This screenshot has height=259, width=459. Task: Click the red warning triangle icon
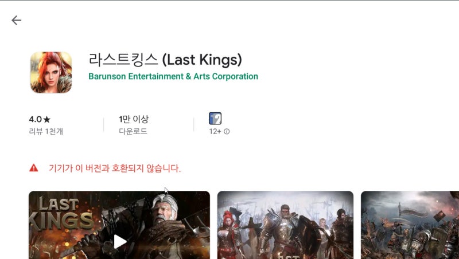[34, 168]
